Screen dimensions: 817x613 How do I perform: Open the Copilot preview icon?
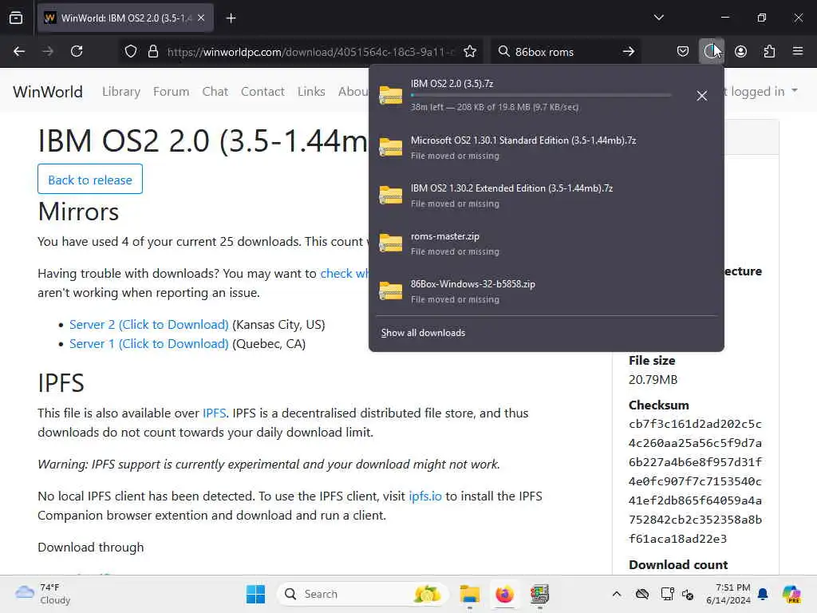tap(791, 594)
